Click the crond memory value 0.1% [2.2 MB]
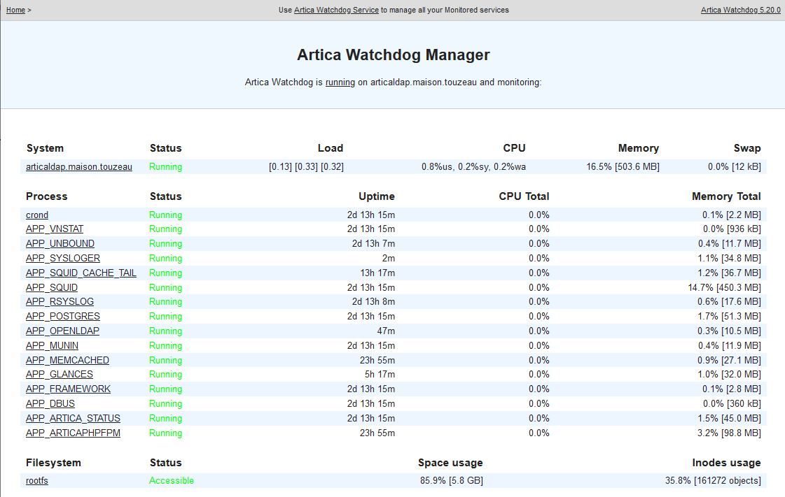This screenshot has height=497, width=785. (x=732, y=215)
